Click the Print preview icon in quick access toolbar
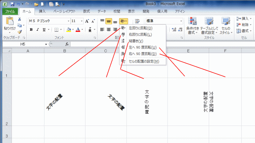The image size is (255, 143). pyautogui.click(x=57, y=5)
